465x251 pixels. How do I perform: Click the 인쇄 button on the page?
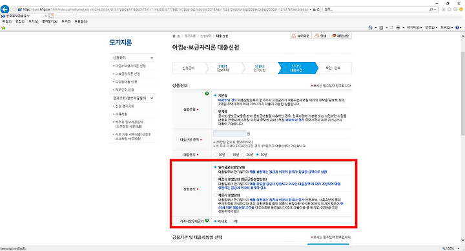pyautogui.click(x=320, y=36)
